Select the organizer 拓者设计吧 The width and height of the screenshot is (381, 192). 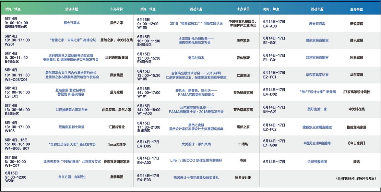(x=243, y=178)
